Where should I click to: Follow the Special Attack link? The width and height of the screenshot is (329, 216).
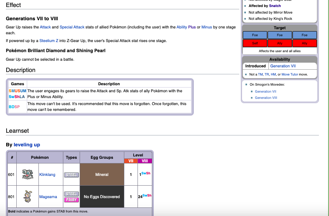[x=73, y=27]
